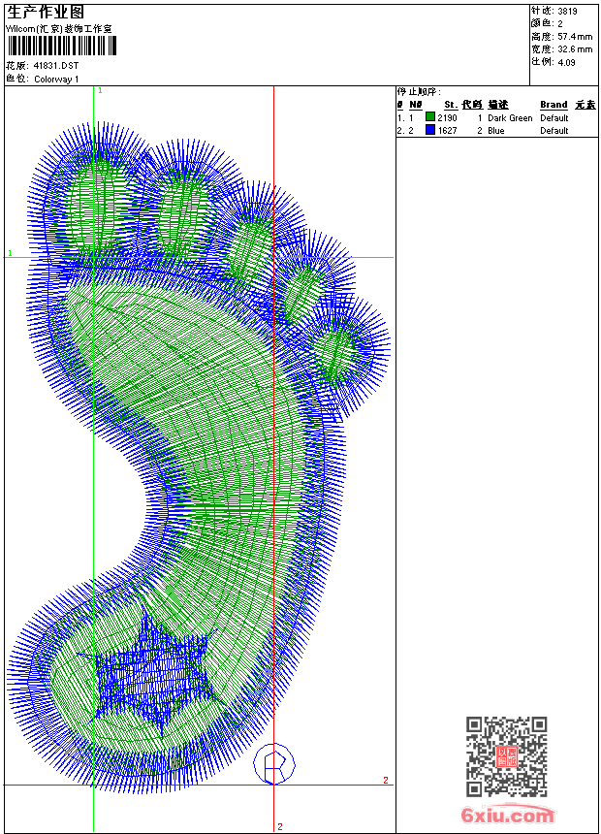Click the Dark Green thread color swatch
This screenshot has width=601, height=834.
430,117
